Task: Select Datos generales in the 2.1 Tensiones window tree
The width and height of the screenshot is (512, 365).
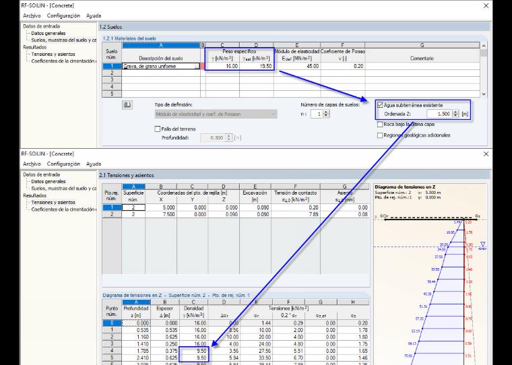Action: pos(49,182)
